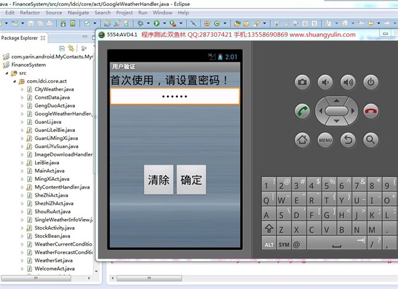The height and width of the screenshot is (289, 398).
Task: Click the green call button
Action: coord(302,111)
